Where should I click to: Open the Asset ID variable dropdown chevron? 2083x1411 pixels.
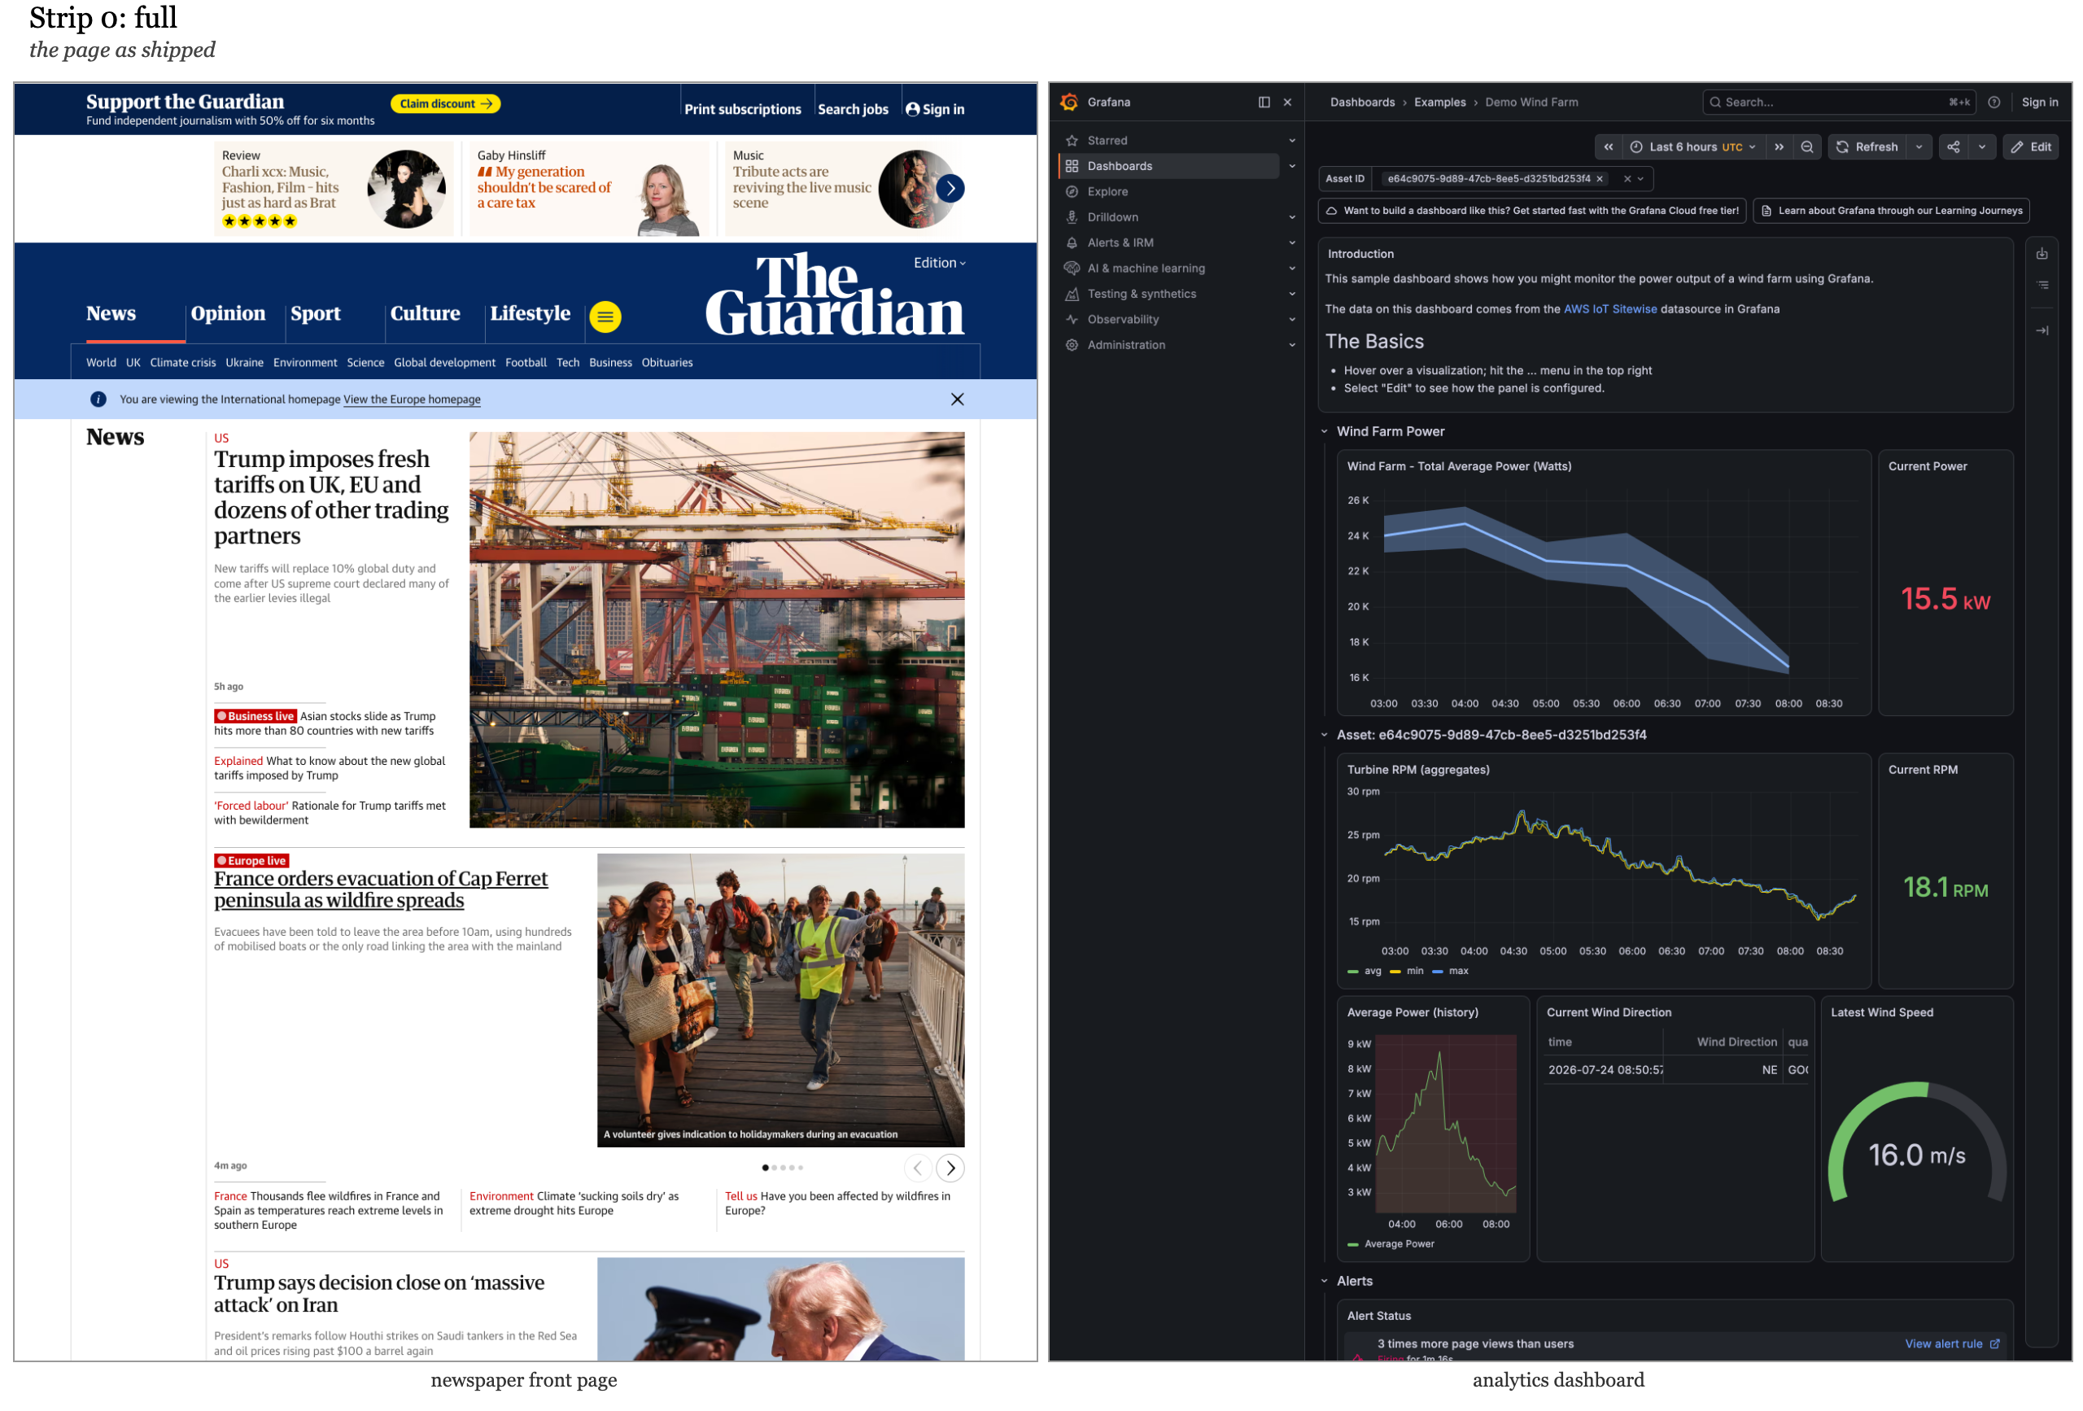tap(1641, 179)
